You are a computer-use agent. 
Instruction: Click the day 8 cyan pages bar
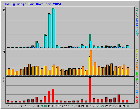(38, 46)
